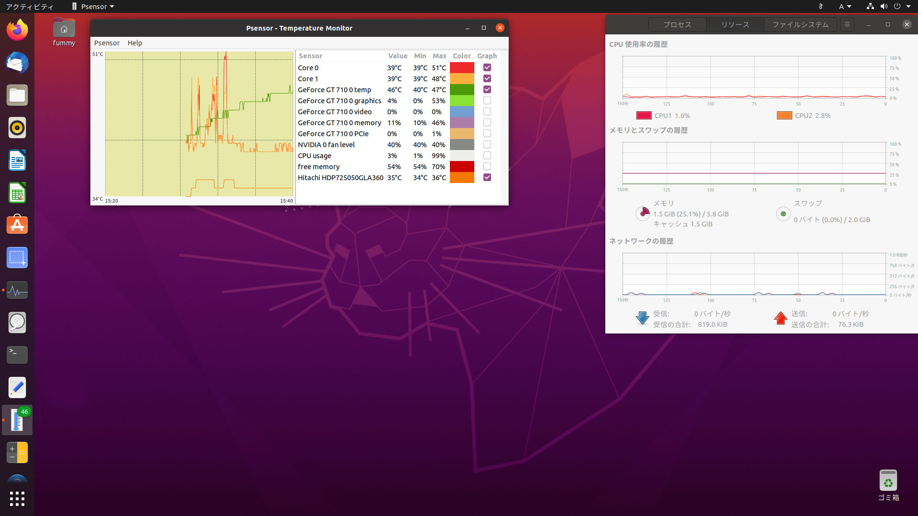Screen dimensions: 918x516
Task: Open the Disks utility dock icon
Action: click(x=17, y=323)
